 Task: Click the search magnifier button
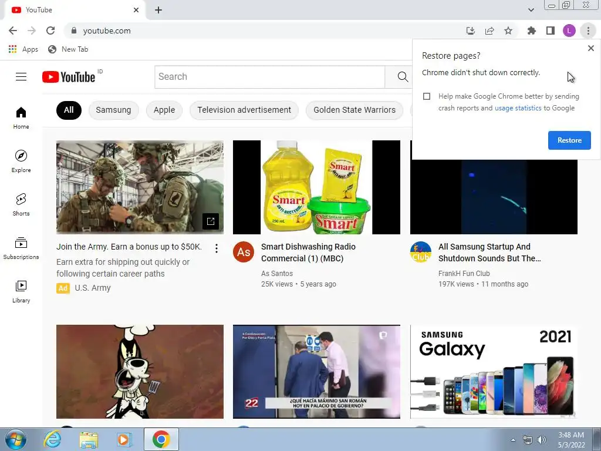tap(402, 77)
